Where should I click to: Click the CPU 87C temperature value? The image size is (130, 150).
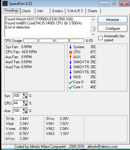point(93,52)
